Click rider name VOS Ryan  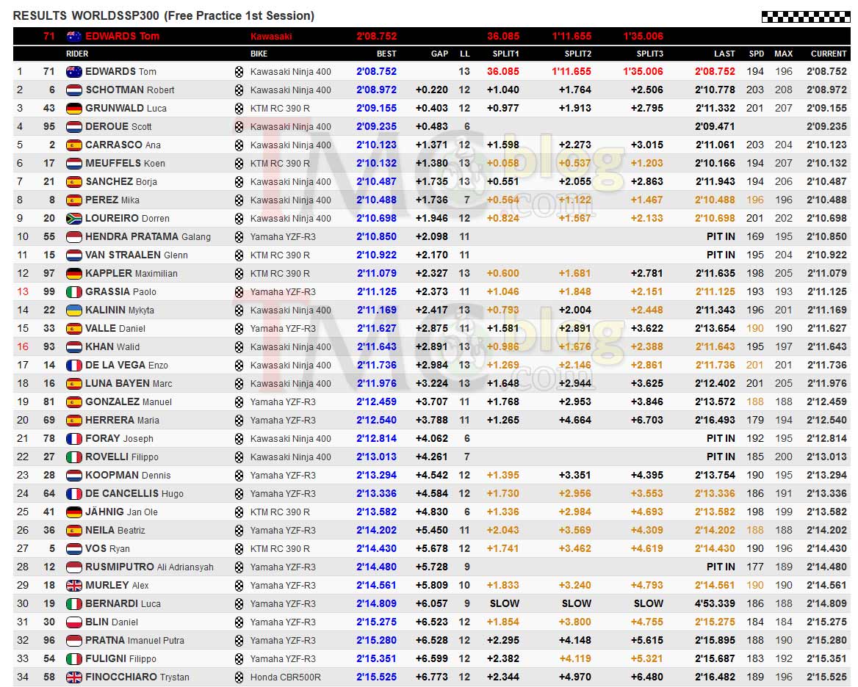click(107, 549)
